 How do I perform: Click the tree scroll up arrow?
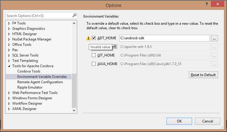point(74,23)
